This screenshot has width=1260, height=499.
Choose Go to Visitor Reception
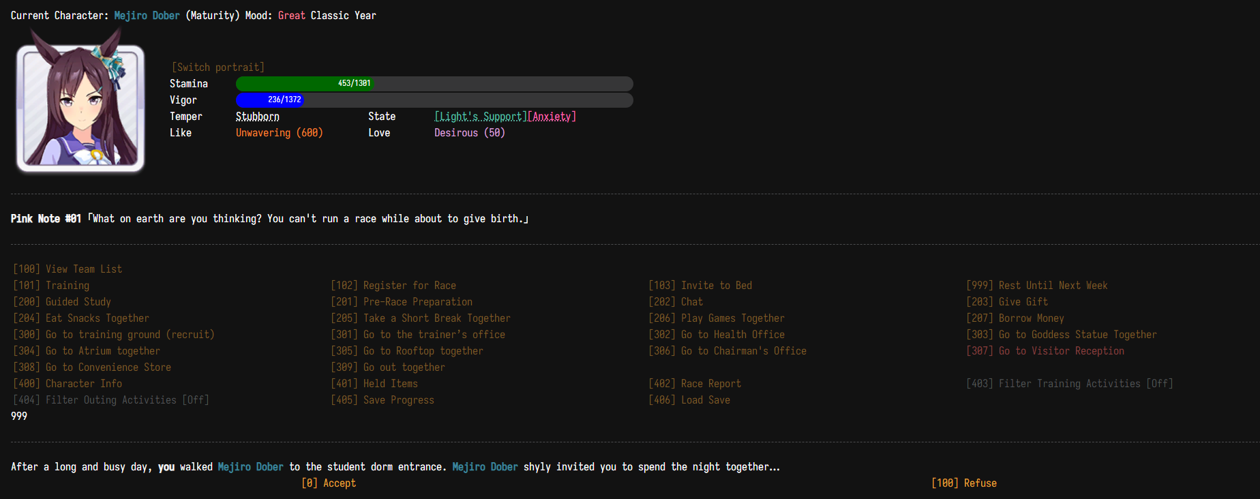(1045, 351)
